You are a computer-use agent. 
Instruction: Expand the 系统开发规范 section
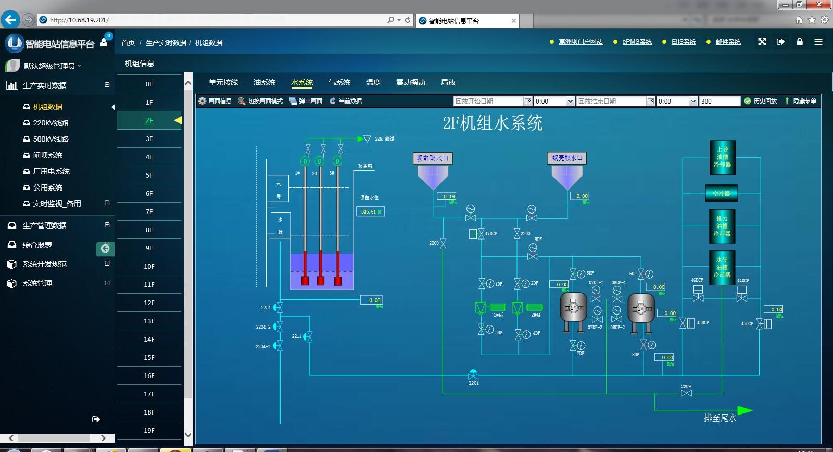[107, 263]
